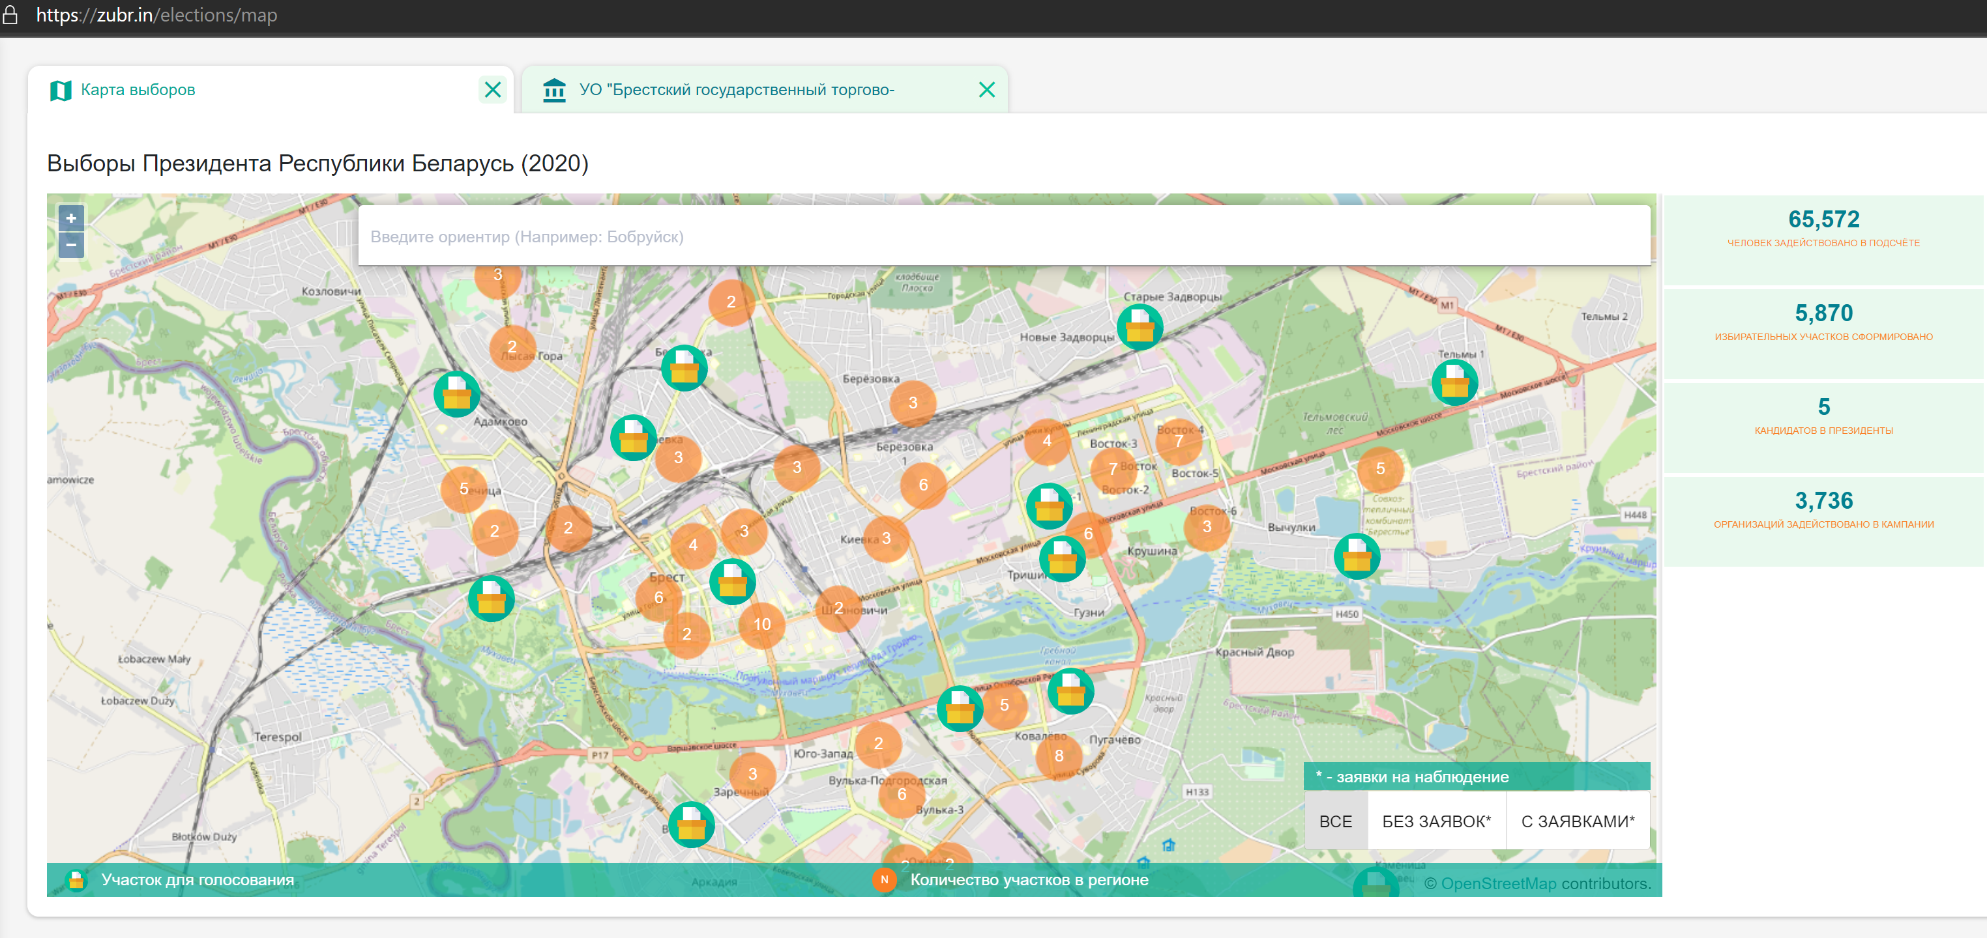Expand cluster 6 at Вулька-Подгородская
This screenshot has width=1987, height=938.
coord(902,794)
